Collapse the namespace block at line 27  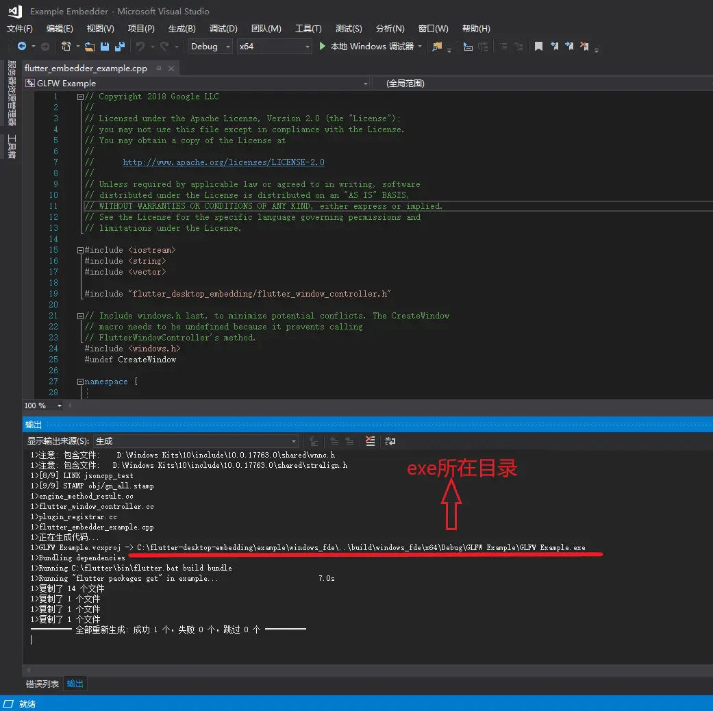80,382
